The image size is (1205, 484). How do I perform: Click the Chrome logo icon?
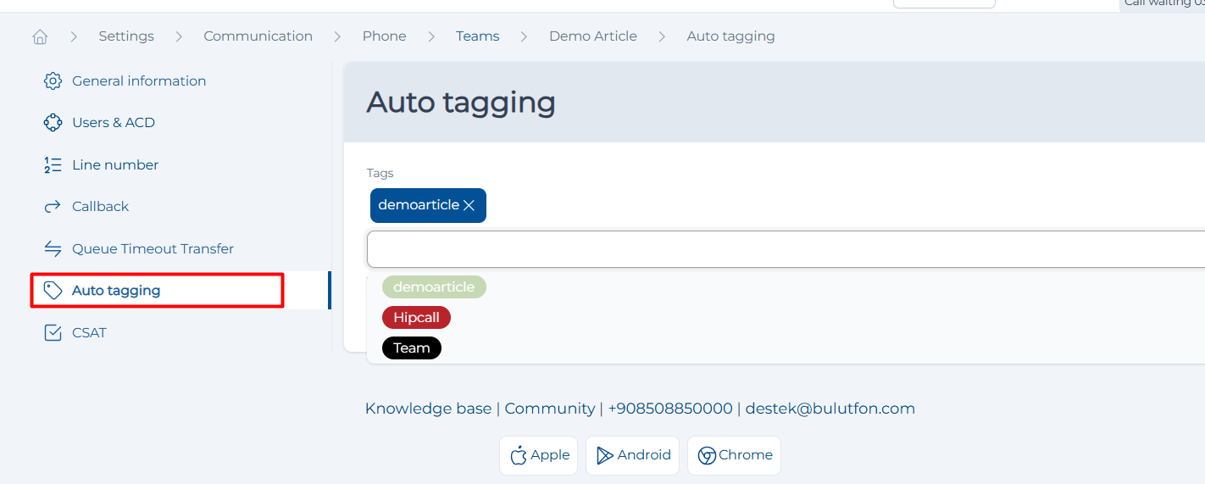(707, 456)
